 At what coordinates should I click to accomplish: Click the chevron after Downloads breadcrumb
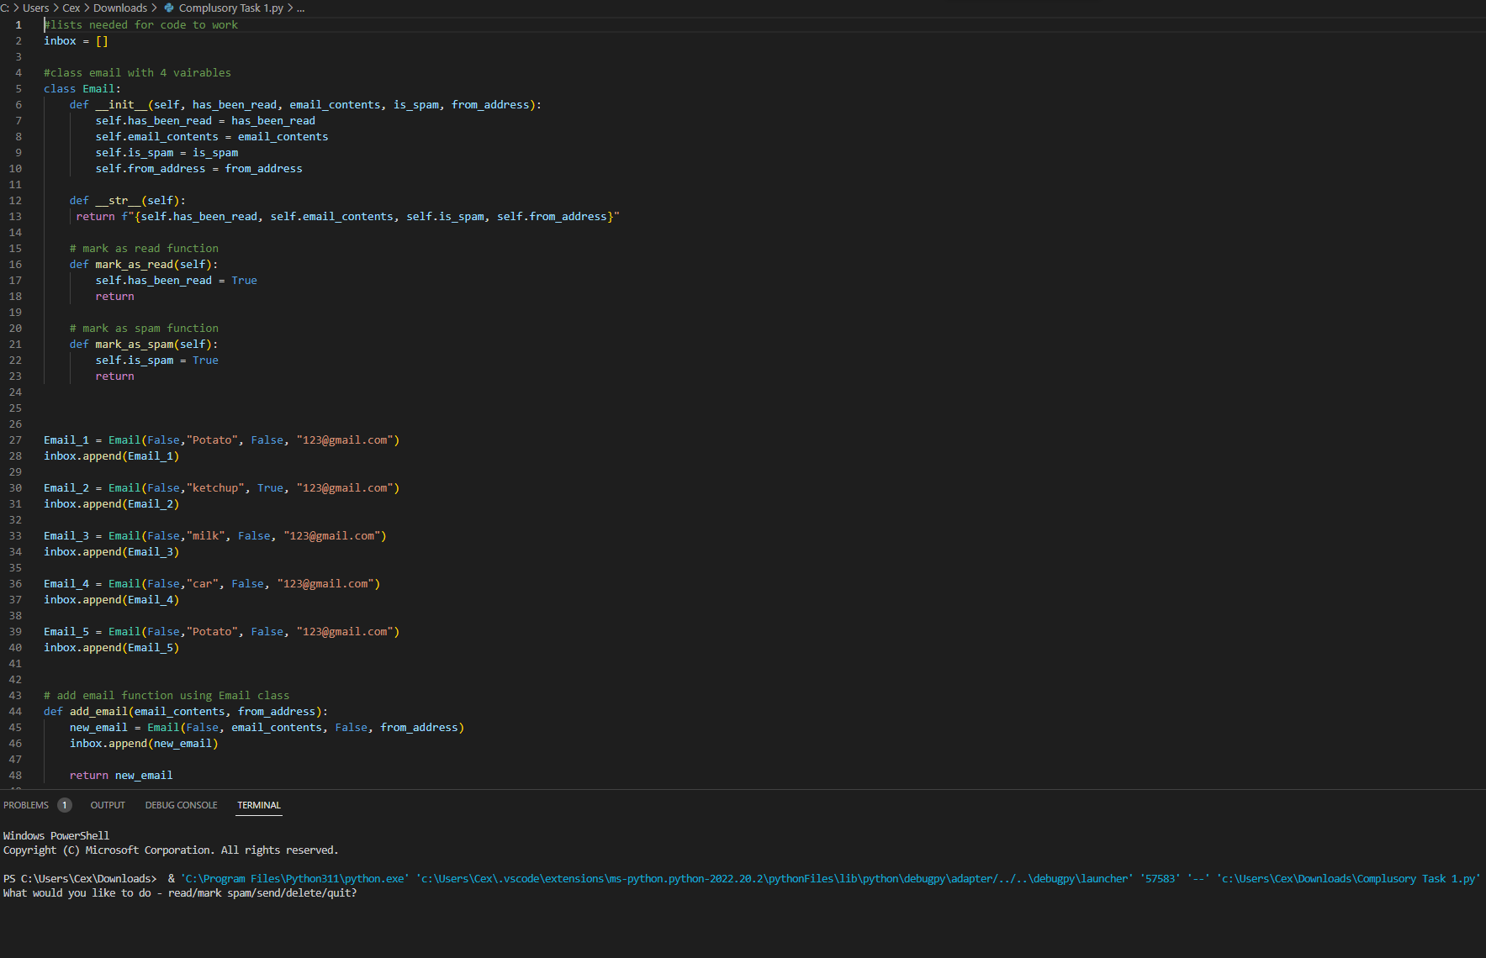coord(155,8)
